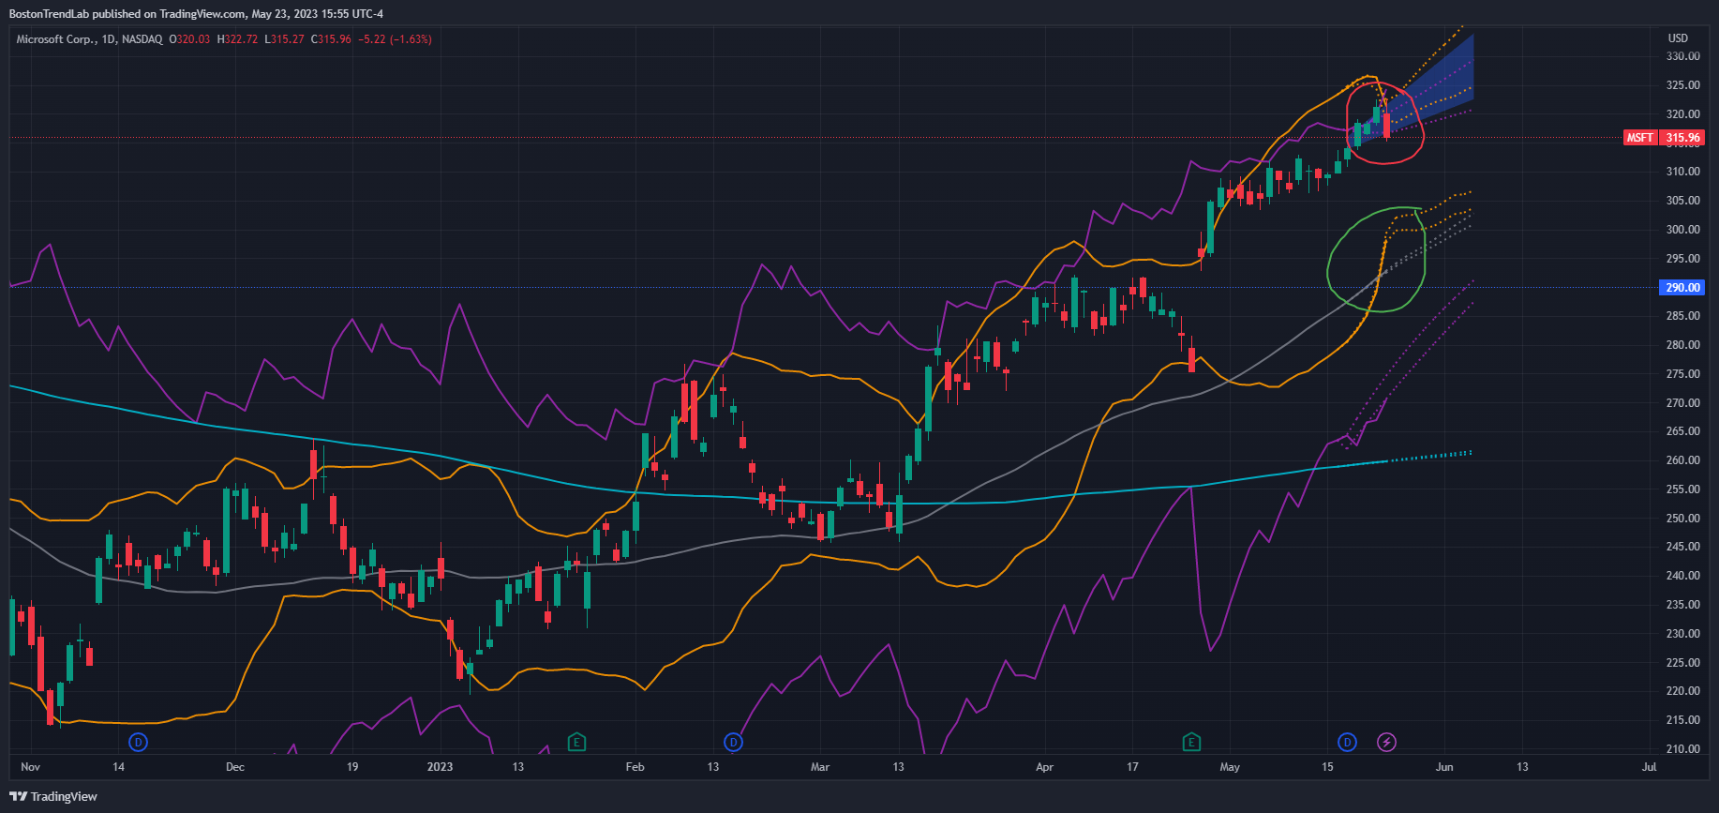Click the Jul label on the time axis

[1649, 767]
